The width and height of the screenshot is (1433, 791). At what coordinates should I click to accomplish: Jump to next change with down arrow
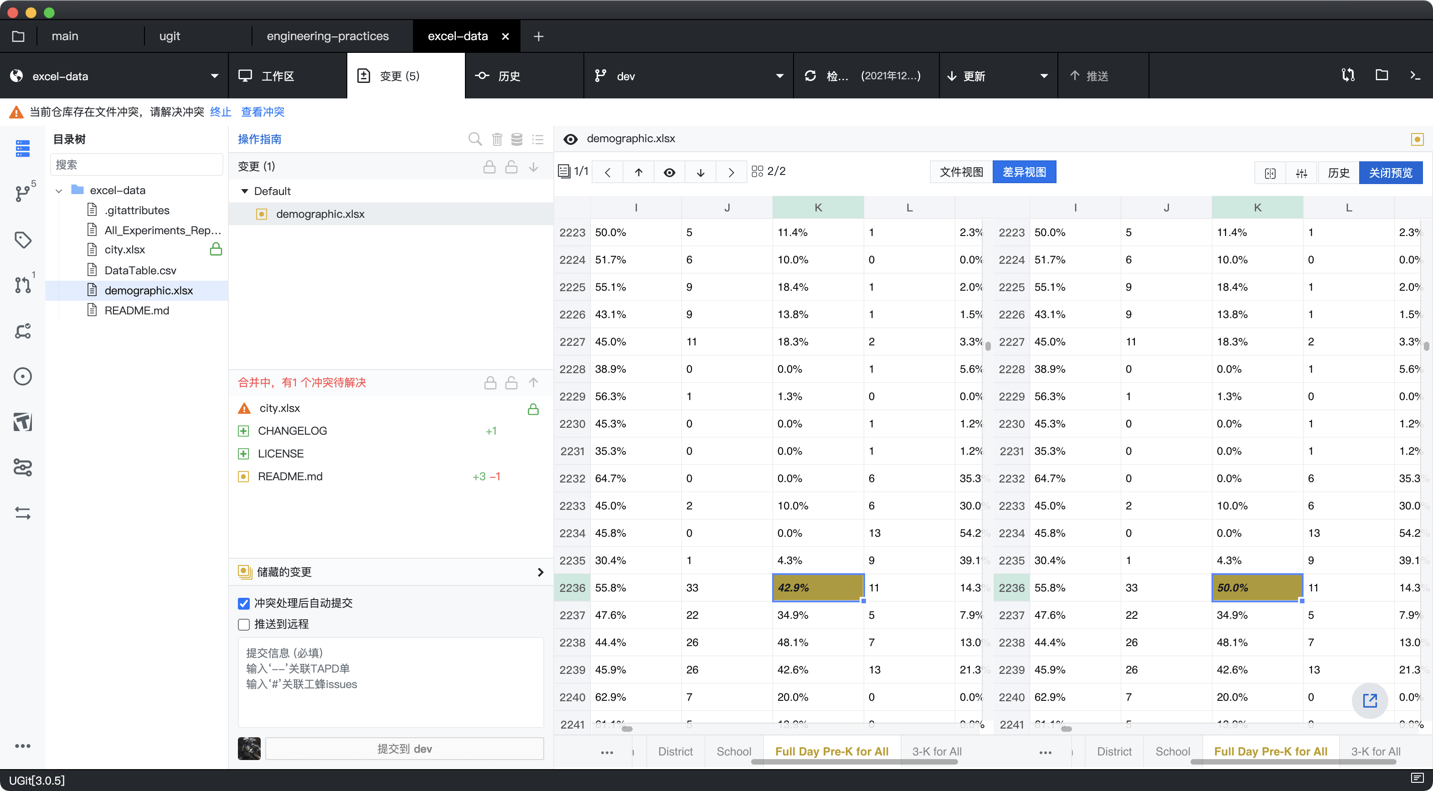(x=701, y=172)
